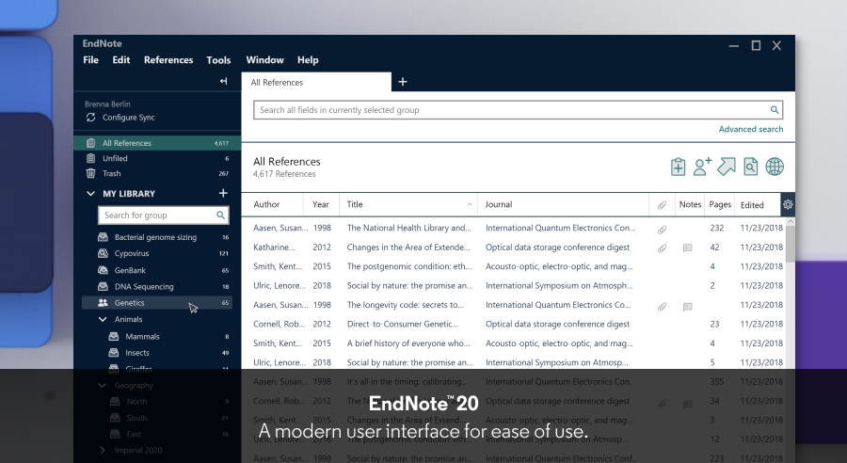The width and height of the screenshot is (847, 463).
Task: Sort by Author column header
Action: pos(266,204)
